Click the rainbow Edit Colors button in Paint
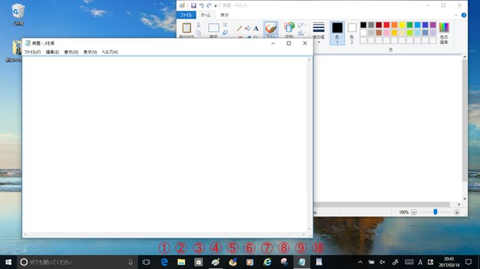 point(444,33)
